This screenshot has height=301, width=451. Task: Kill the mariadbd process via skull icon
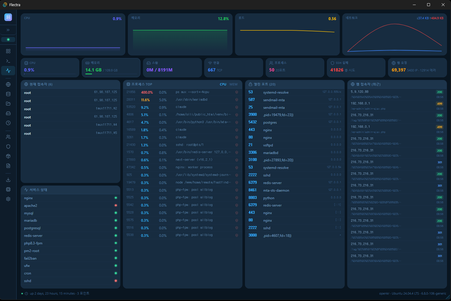(x=237, y=100)
